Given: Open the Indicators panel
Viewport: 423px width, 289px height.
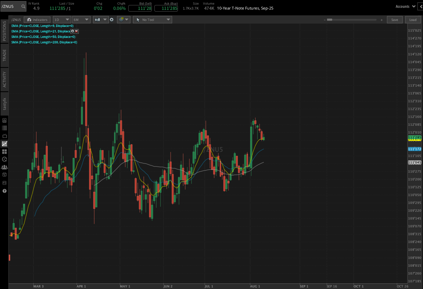Looking at the screenshot, I should point(37,19).
